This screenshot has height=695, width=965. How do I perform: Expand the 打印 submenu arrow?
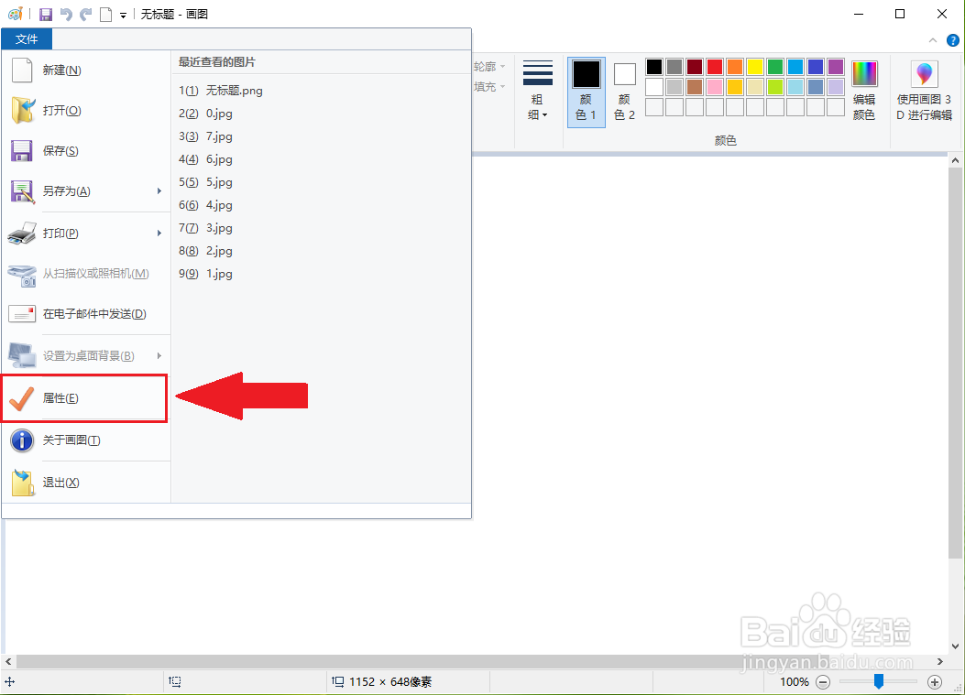[158, 233]
